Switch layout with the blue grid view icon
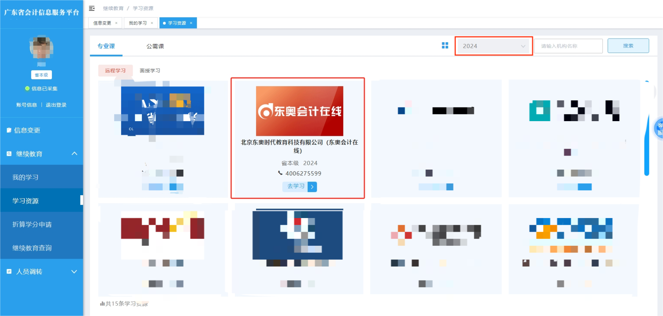The image size is (663, 316). (445, 45)
